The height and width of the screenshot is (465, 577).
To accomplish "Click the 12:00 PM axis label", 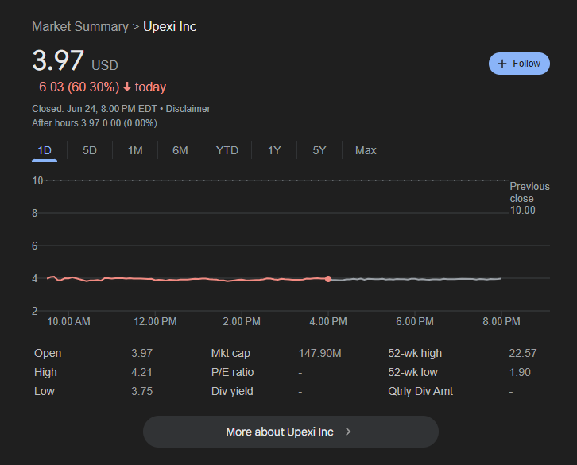I will (155, 321).
